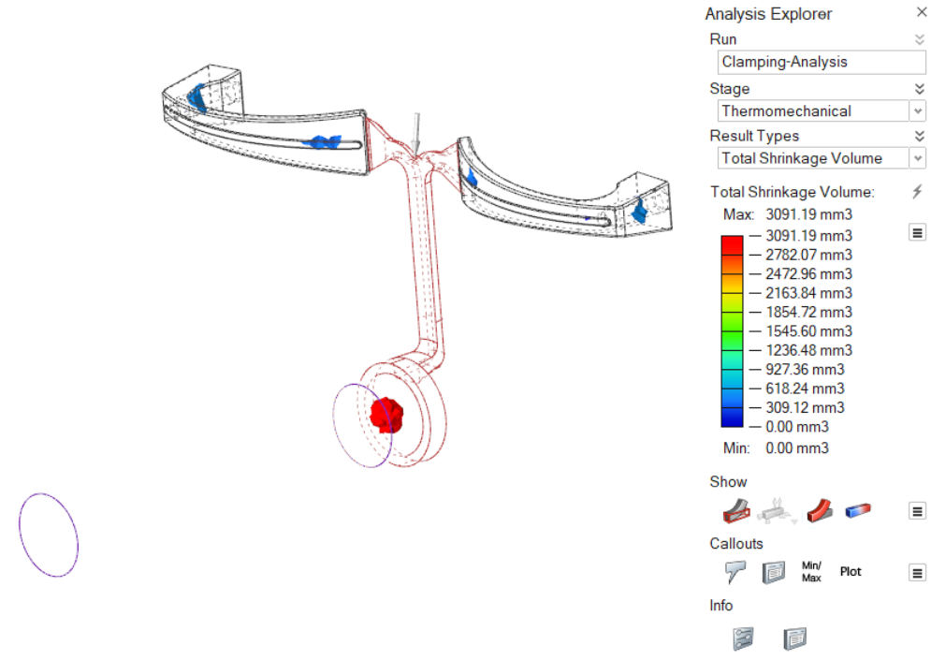Toggle the initial shape display icon
This screenshot has width=931, height=660.
736,510
